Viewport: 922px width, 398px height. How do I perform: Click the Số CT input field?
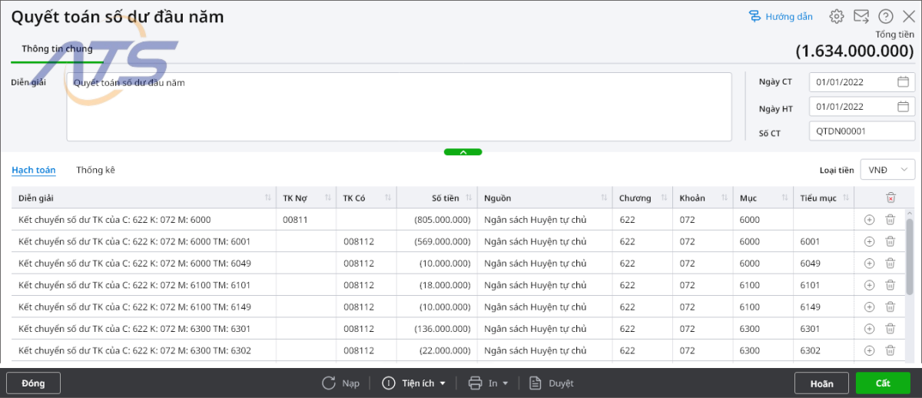(x=861, y=131)
